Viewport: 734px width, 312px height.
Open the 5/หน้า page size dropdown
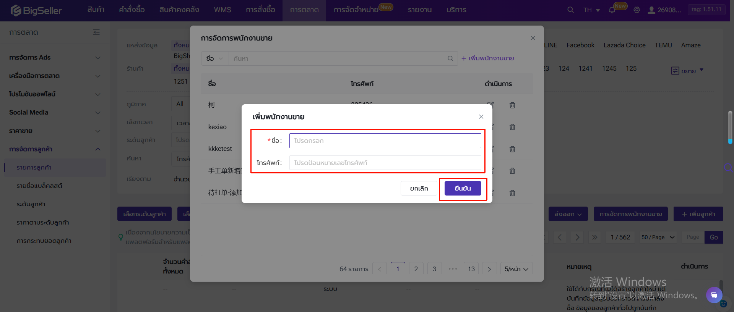(516, 269)
